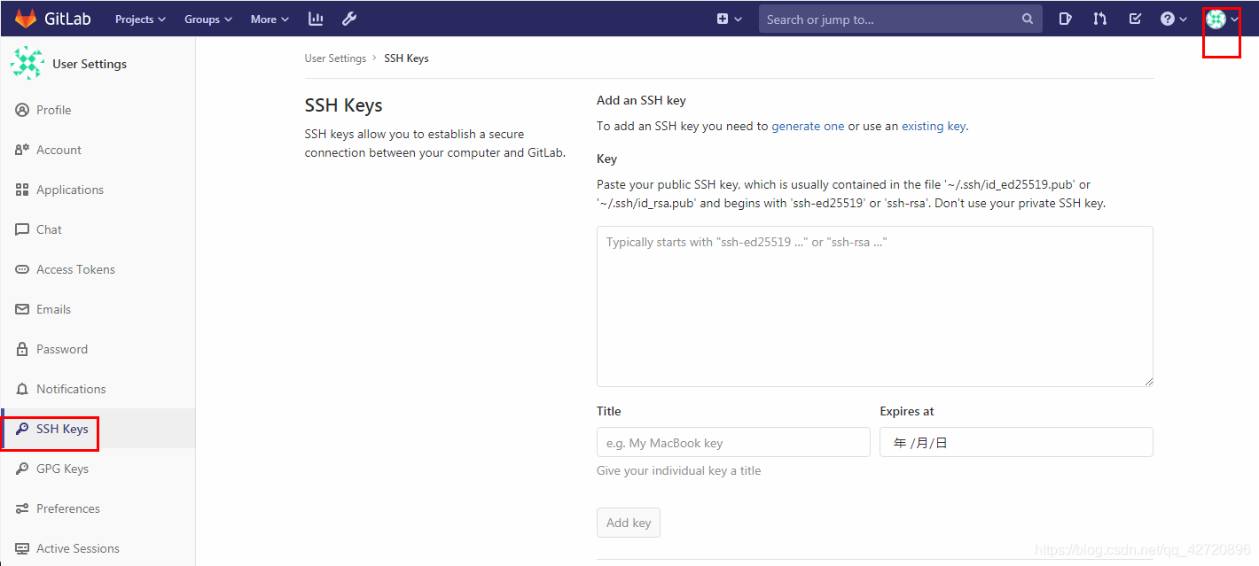Click the generate one link
The height and width of the screenshot is (566, 1259).
808,126
